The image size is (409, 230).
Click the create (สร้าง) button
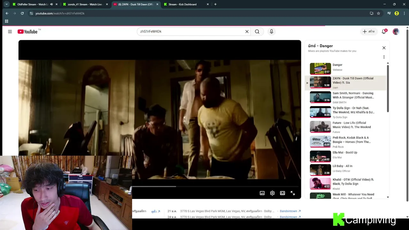[x=368, y=32]
